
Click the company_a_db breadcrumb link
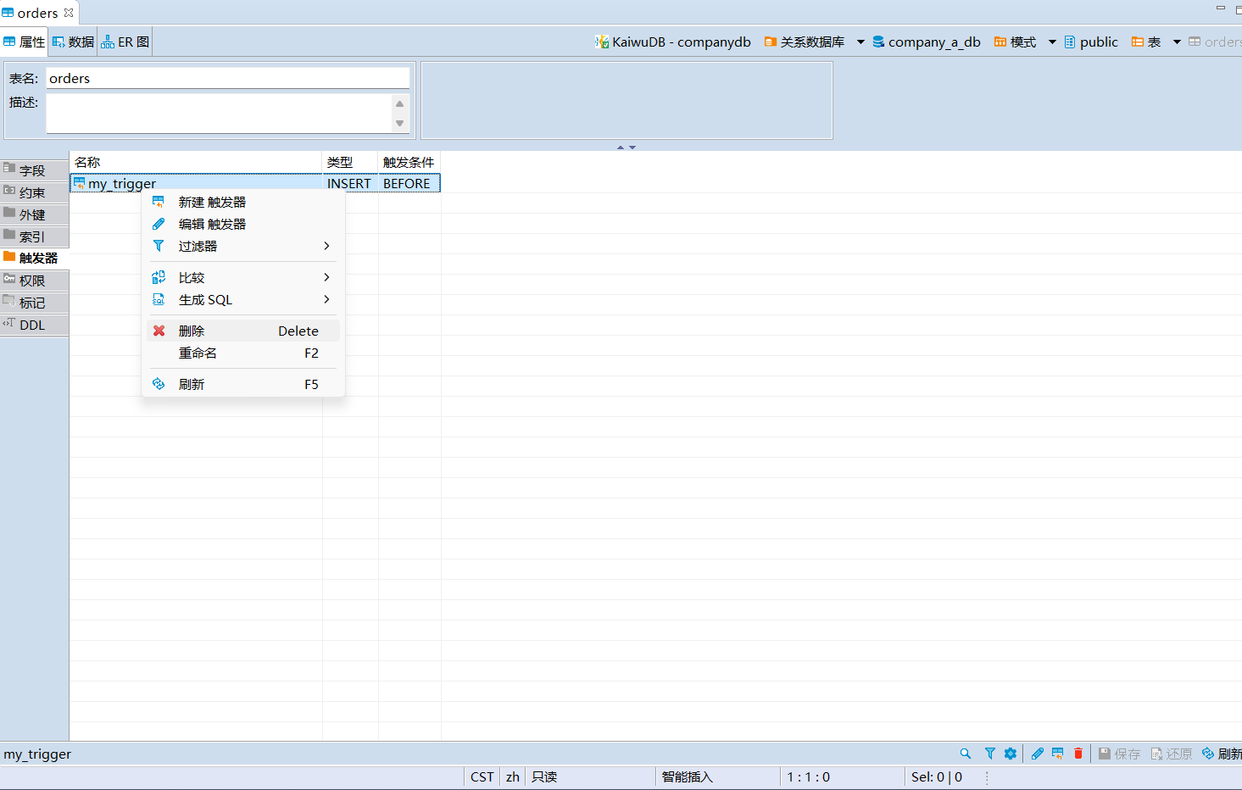click(933, 42)
